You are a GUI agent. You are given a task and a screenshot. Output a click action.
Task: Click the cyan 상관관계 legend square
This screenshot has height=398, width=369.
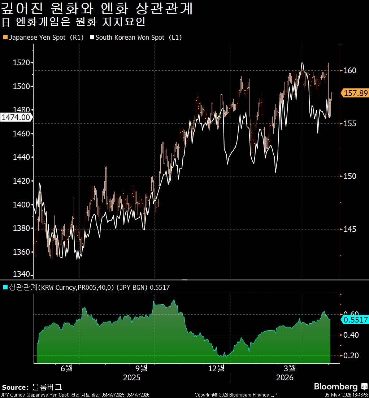pyautogui.click(x=5, y=287)
